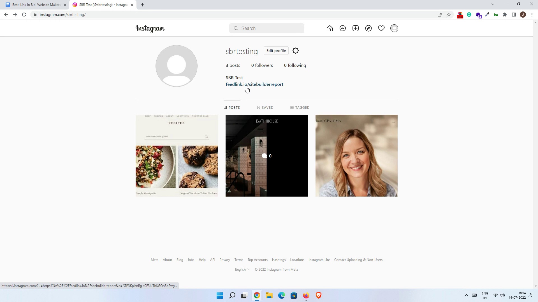Open profile settings gear icon
Image resolution: width=538 pixels, height=302 pixels.
tap(296, 51)
